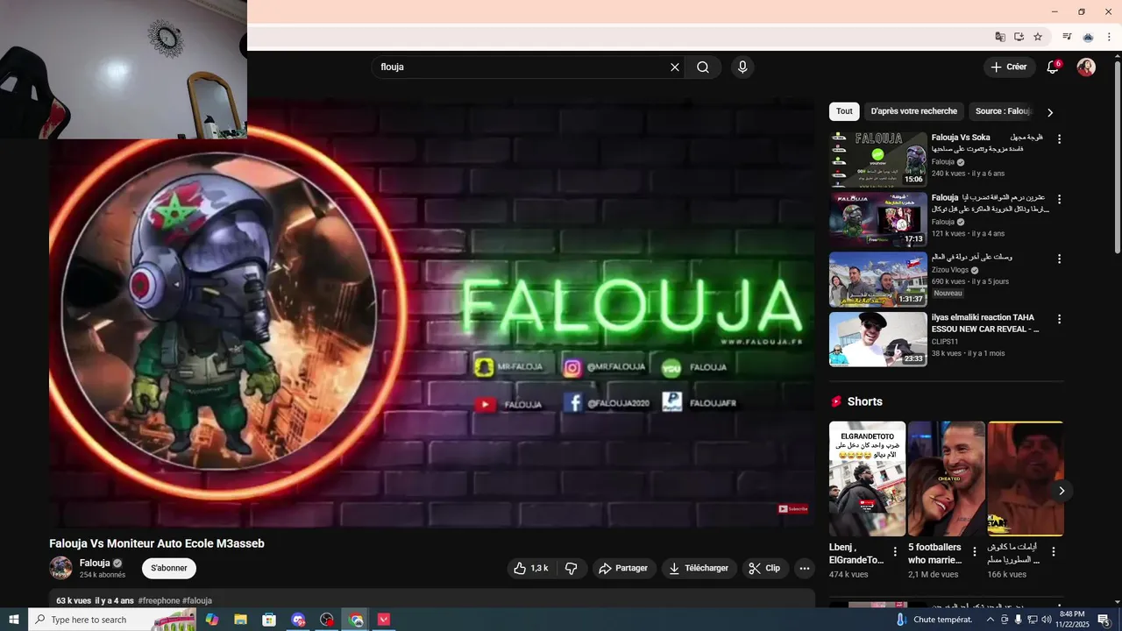Click the Falouja channel name link
Viewport: 1122px width, 631px height.
pyautogui.click(x=95, y=563)
